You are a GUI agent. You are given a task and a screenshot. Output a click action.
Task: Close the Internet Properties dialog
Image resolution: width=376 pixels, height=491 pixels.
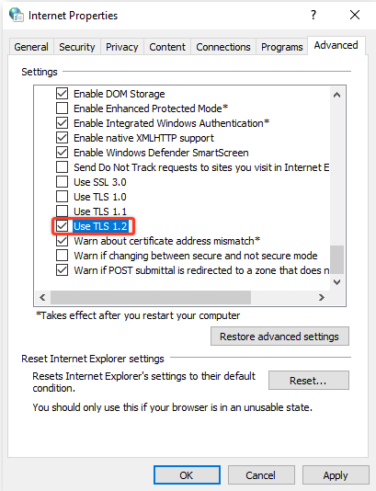point(355,15)
